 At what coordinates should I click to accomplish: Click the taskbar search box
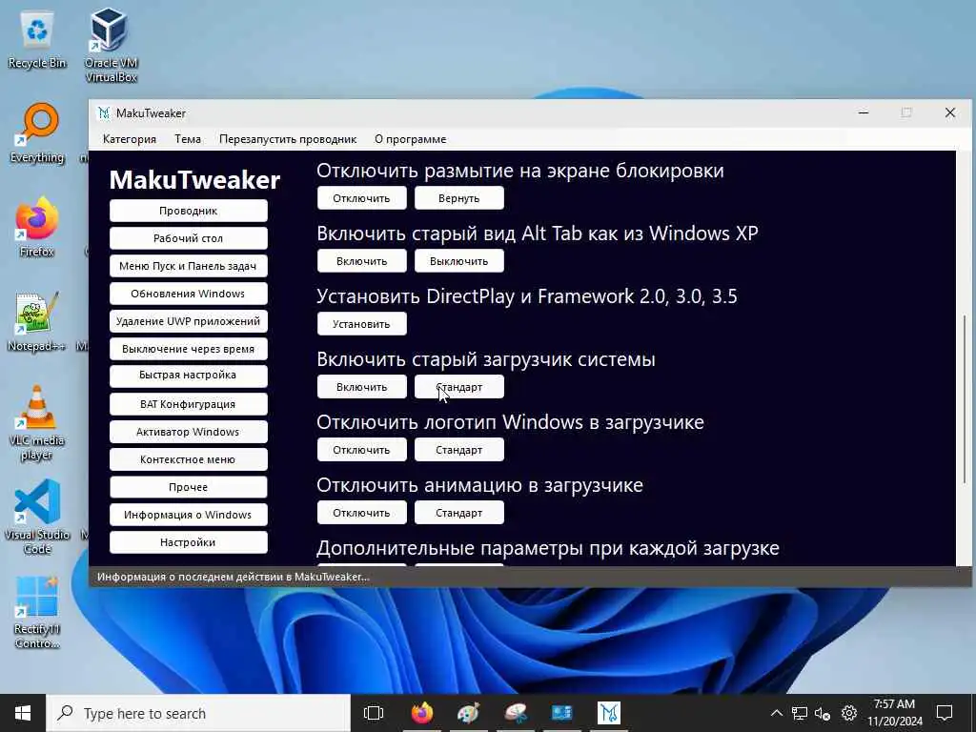coord(198,713)
